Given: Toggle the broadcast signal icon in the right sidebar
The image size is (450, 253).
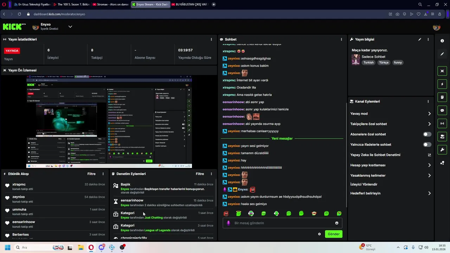Looking at the screenshot, I should (442, 123).
